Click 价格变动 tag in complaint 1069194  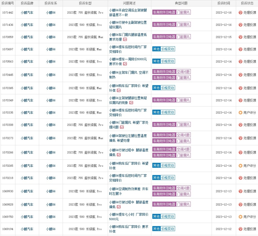point(168,229)
